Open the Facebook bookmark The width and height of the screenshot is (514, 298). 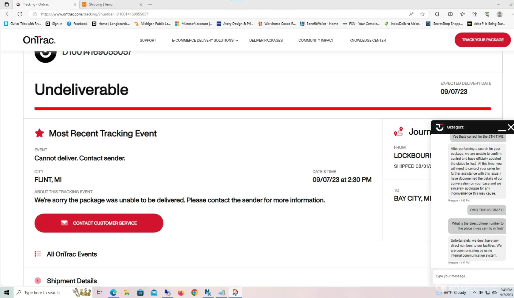(x=77, y=24)
